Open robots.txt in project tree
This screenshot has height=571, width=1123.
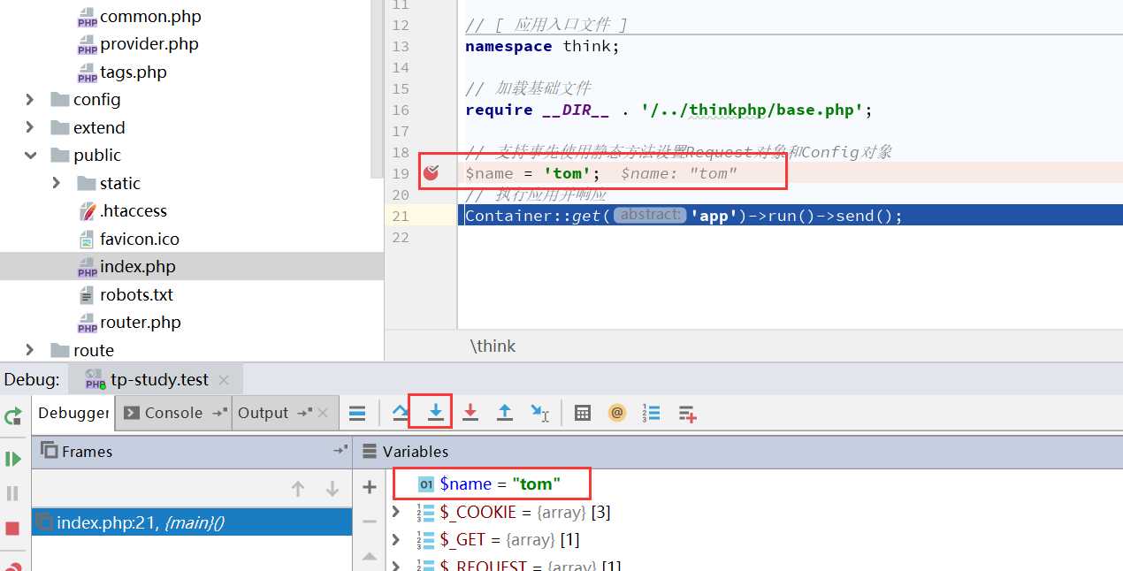tap(136, 294)
